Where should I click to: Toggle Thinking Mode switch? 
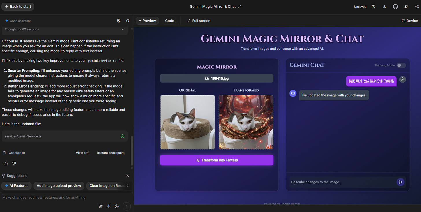401,65
